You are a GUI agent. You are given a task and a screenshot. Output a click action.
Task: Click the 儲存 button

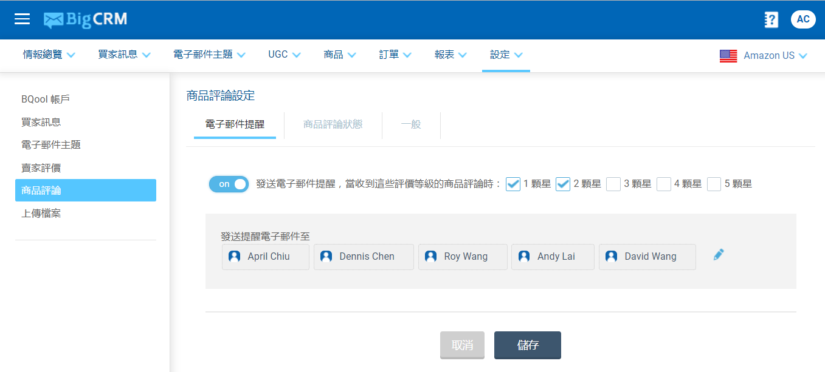point(527,345)
